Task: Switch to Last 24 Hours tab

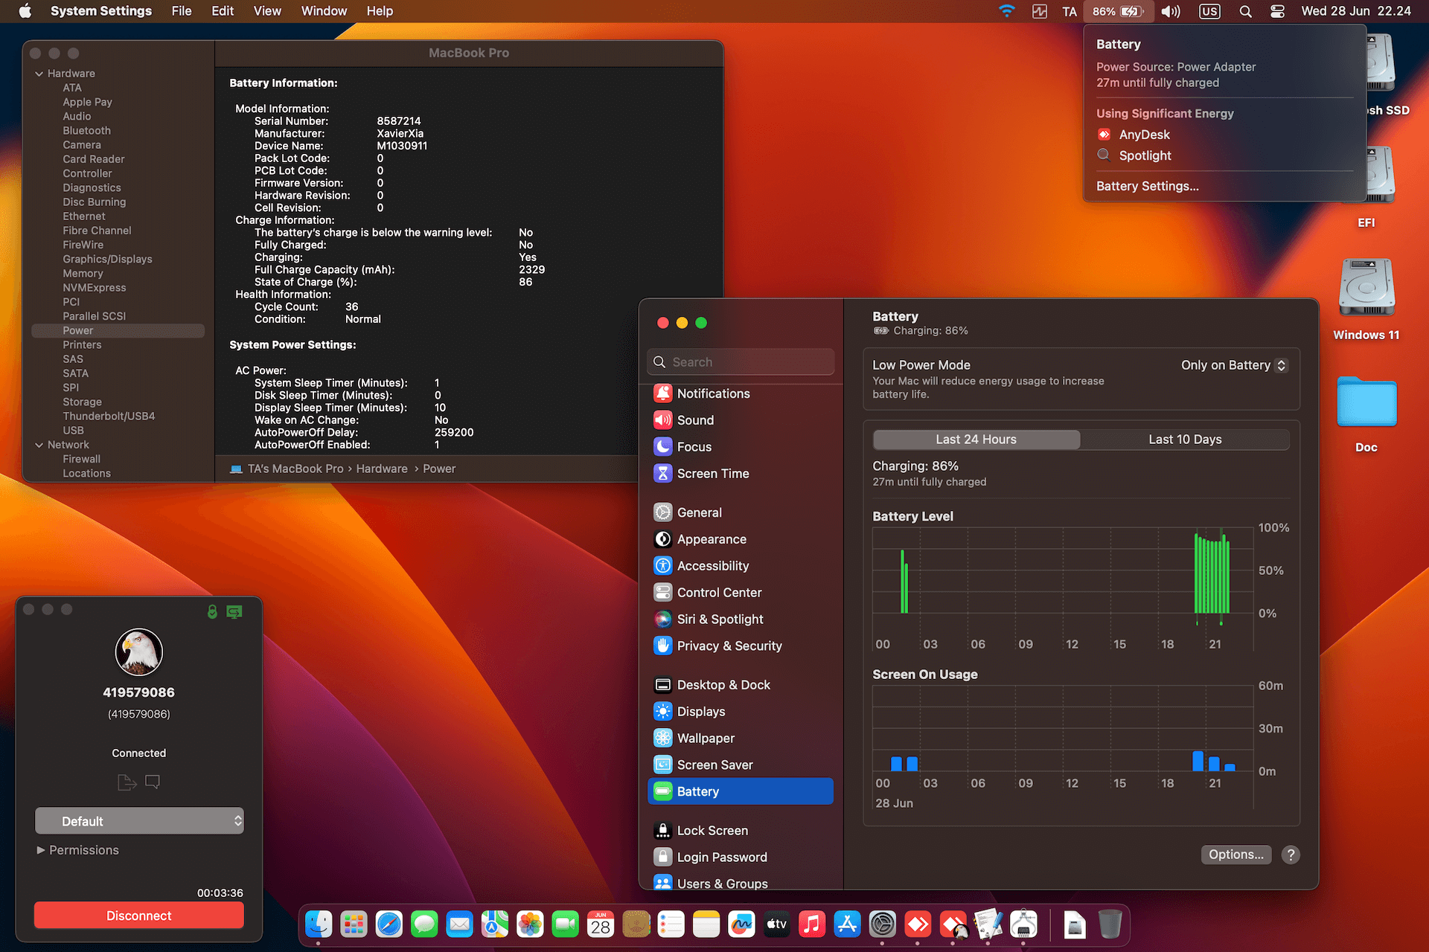Action: click(x=976, y=440)
